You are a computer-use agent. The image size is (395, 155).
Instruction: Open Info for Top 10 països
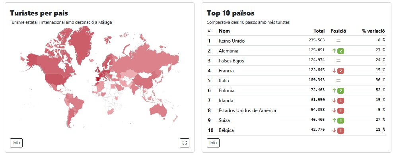(x=213, y=143)
